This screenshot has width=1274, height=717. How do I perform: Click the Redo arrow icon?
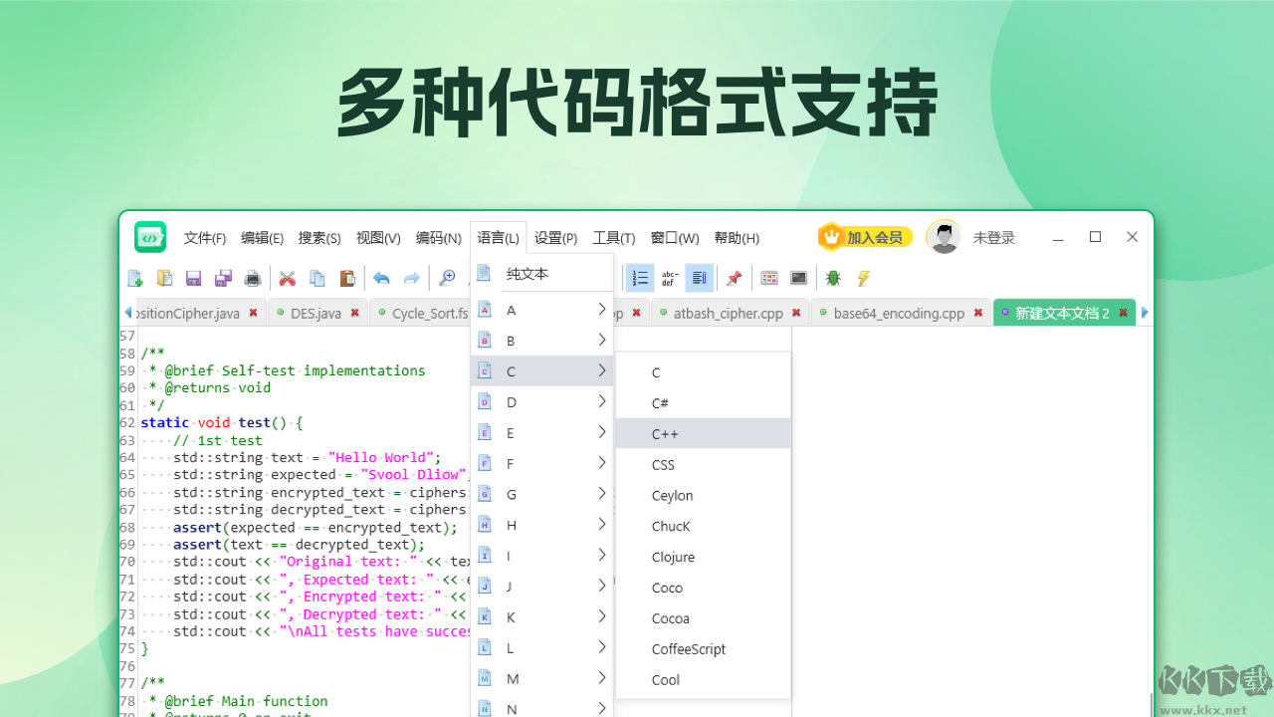(411, 278)
